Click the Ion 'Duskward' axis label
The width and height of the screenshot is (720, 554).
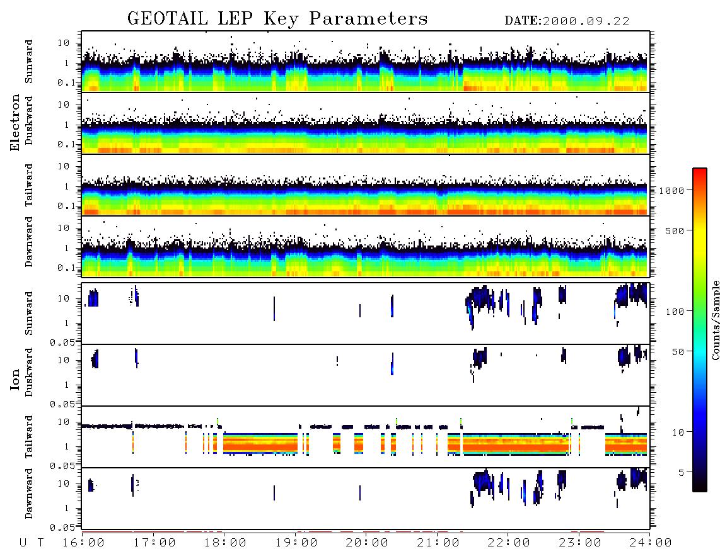pos(29,372)
